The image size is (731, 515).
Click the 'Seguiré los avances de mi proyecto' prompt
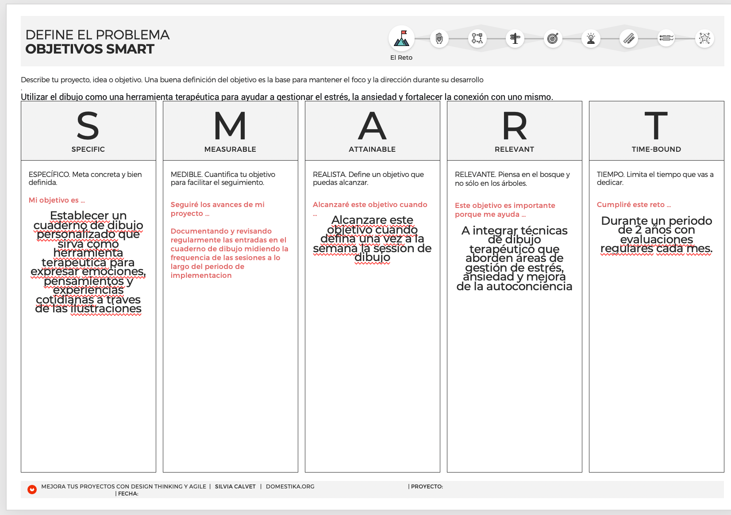coord(217,209)
